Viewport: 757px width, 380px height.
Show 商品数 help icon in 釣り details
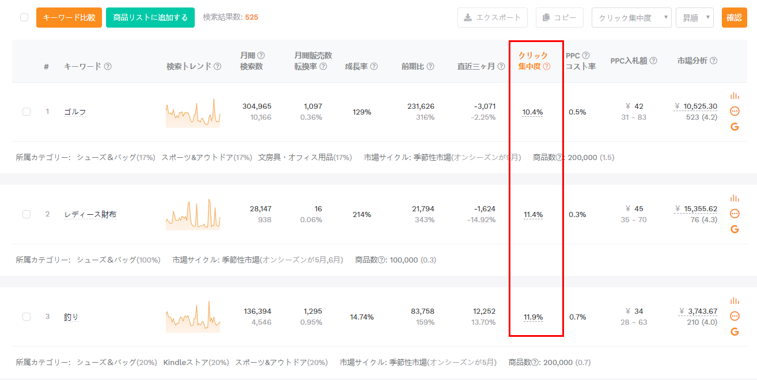(x=535, y=362)
